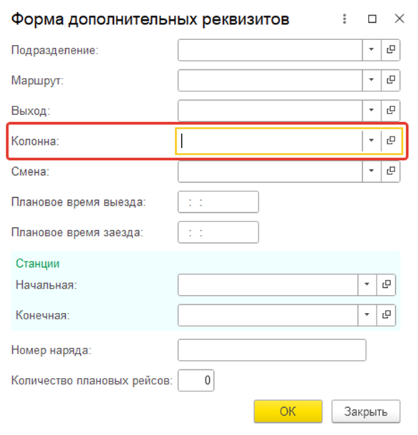This screenshot has height=435, width=418.
Task: Click the open icon for the Начальная station
Action: 386,284
